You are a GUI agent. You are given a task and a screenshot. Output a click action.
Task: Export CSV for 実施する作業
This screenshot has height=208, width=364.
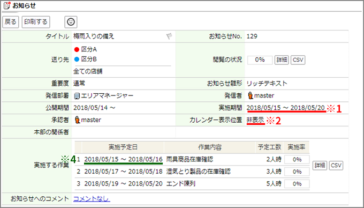pos(336,166)
